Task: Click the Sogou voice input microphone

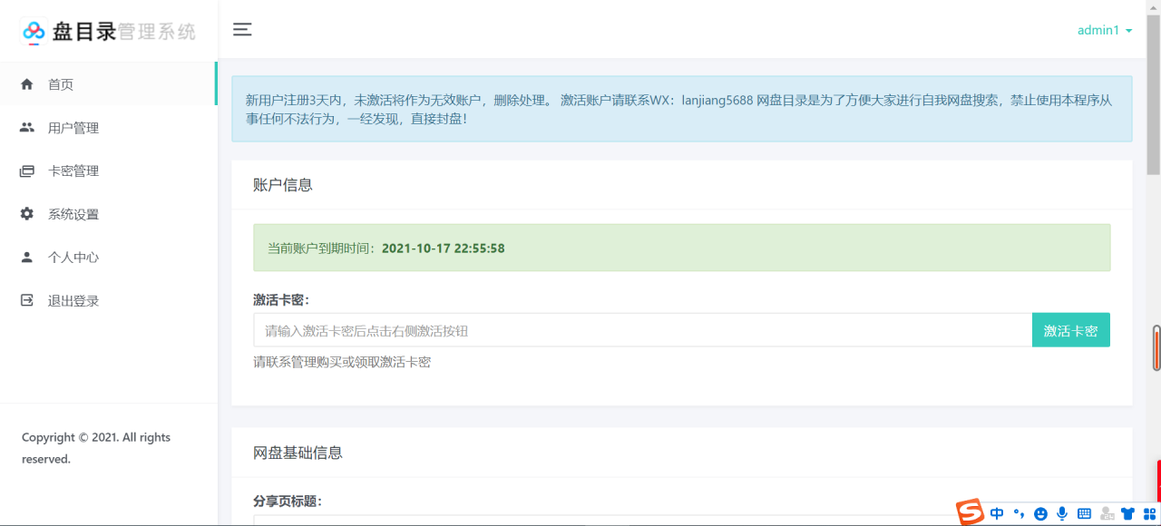Action: [x=1061, y=514]
